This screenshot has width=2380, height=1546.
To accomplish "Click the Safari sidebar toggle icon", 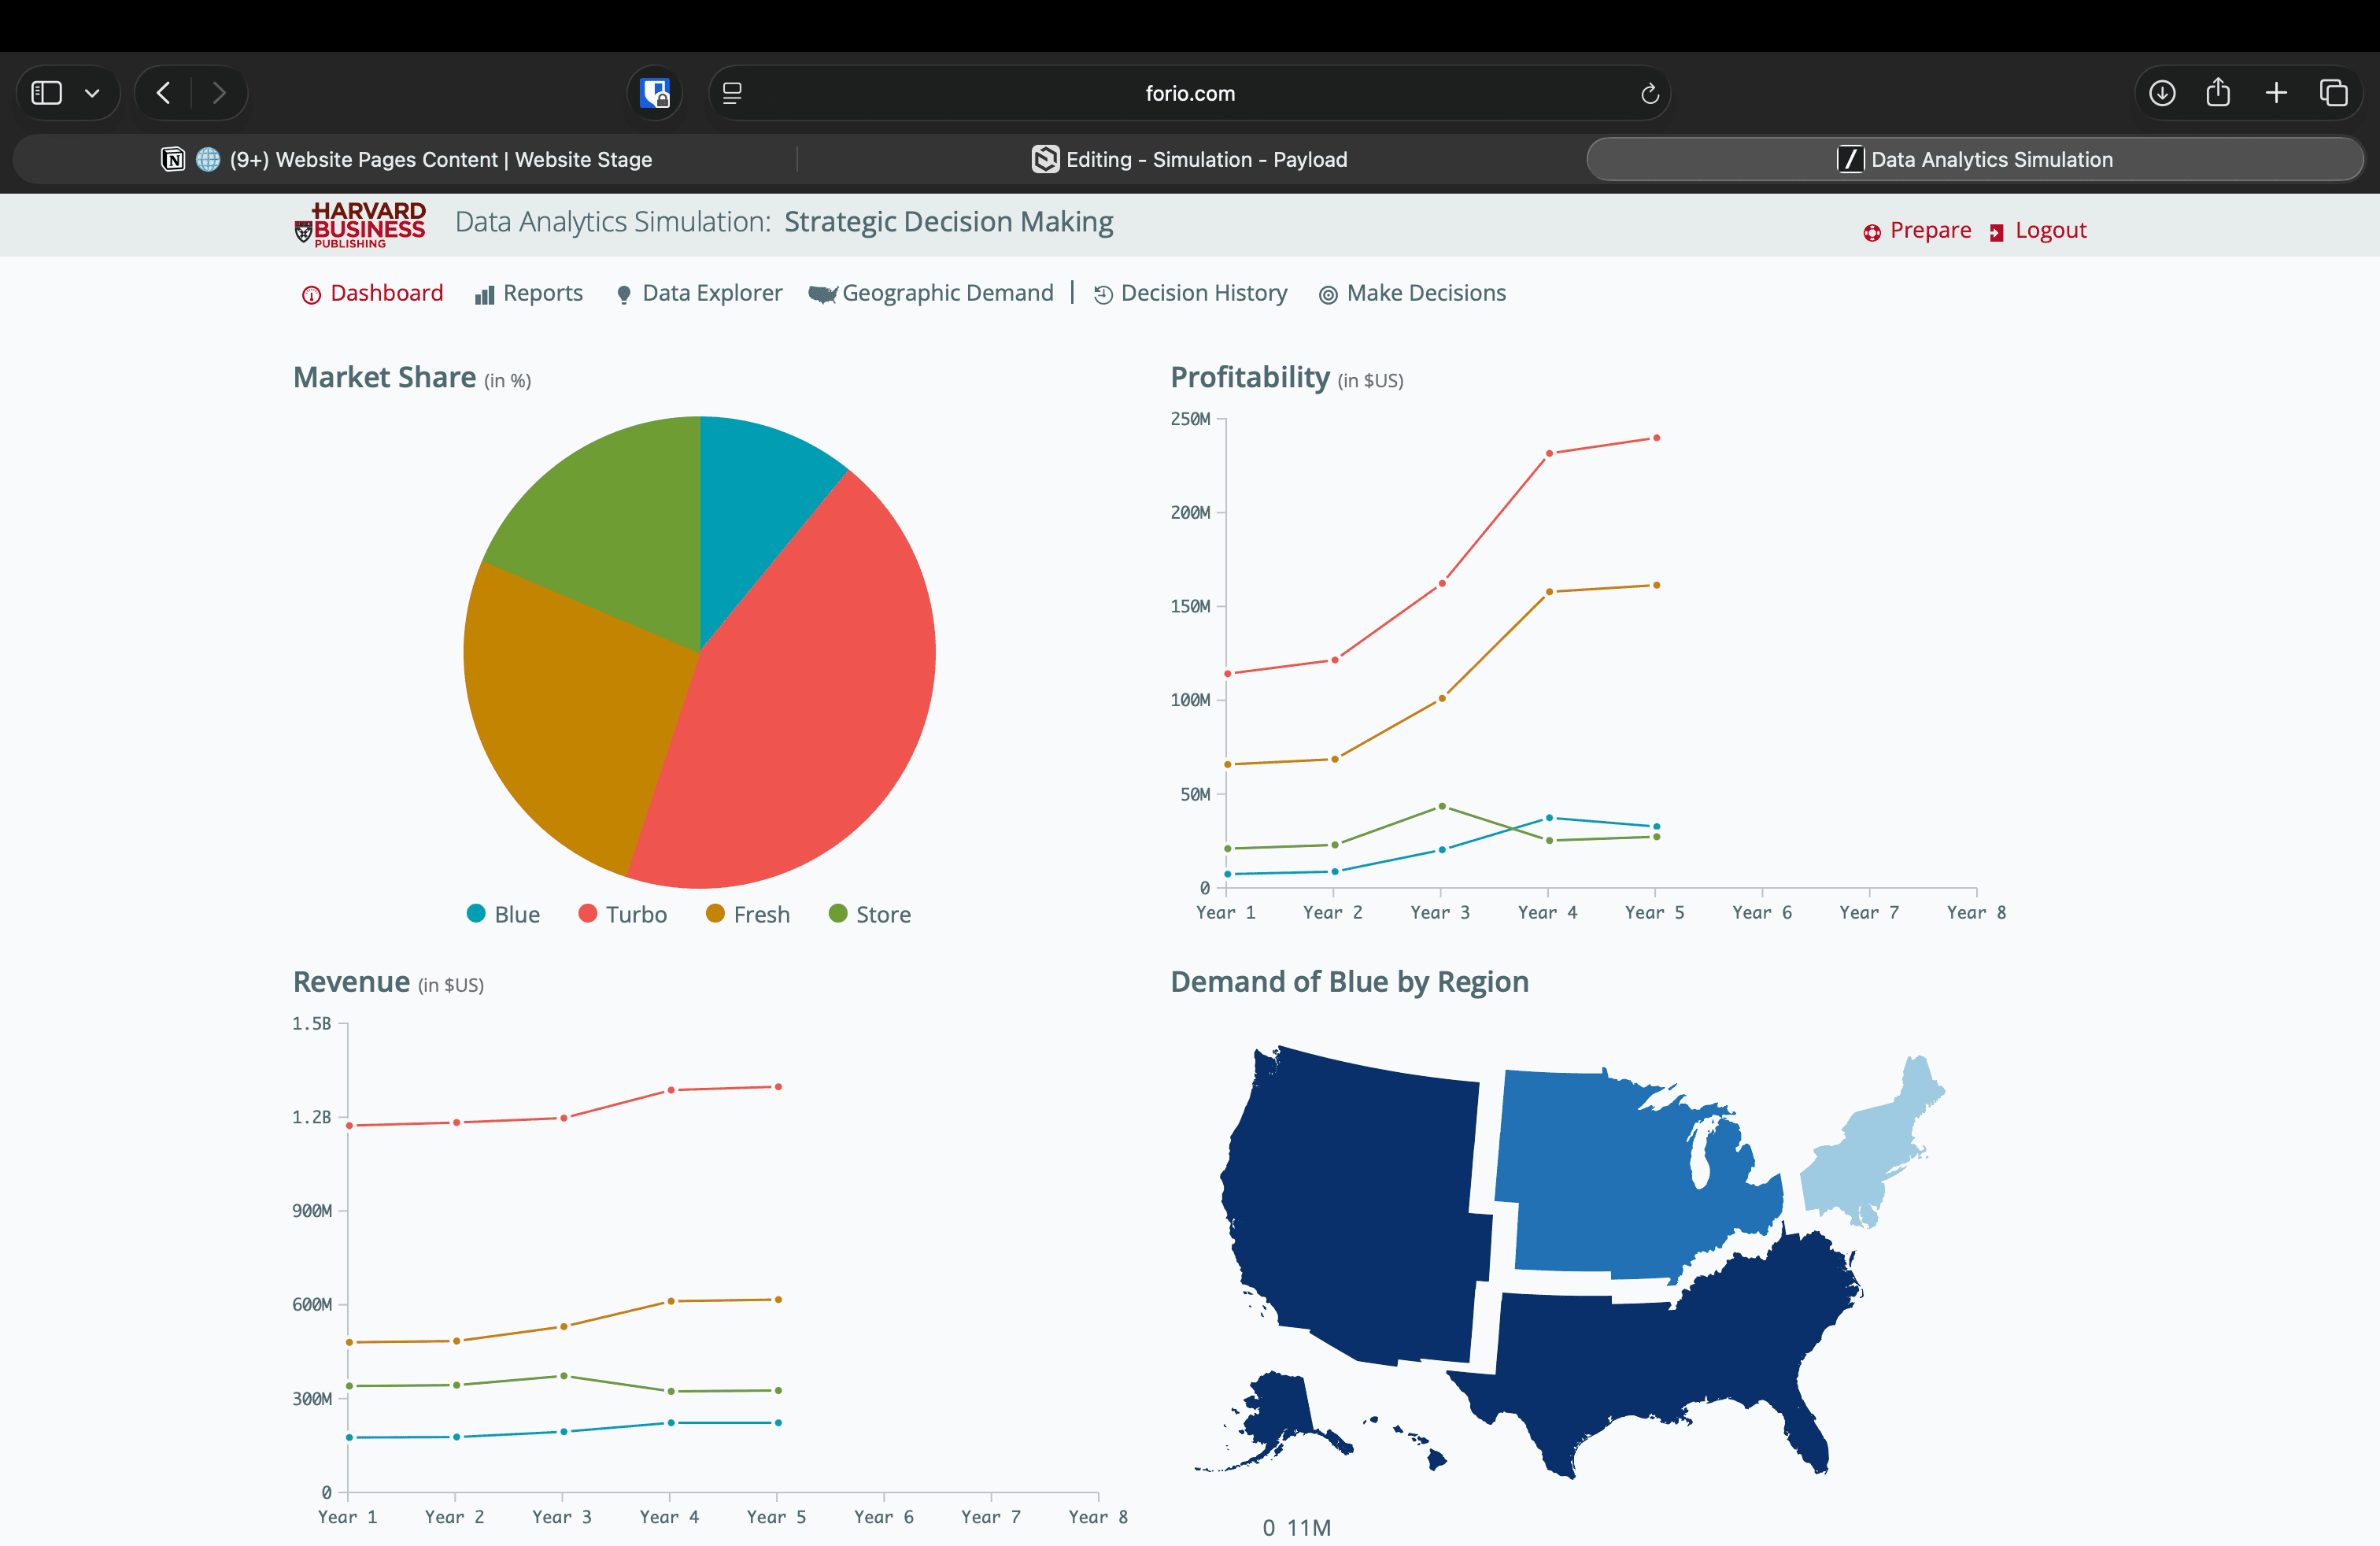I will [x=46, y=93].
